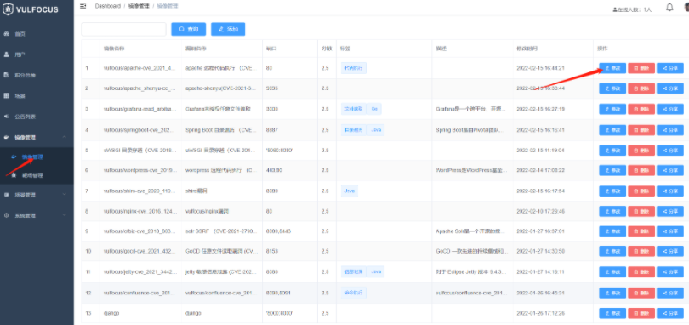The image size is (689, 325).
Task: Click 删除 for the django row
Action: (641, 313)
